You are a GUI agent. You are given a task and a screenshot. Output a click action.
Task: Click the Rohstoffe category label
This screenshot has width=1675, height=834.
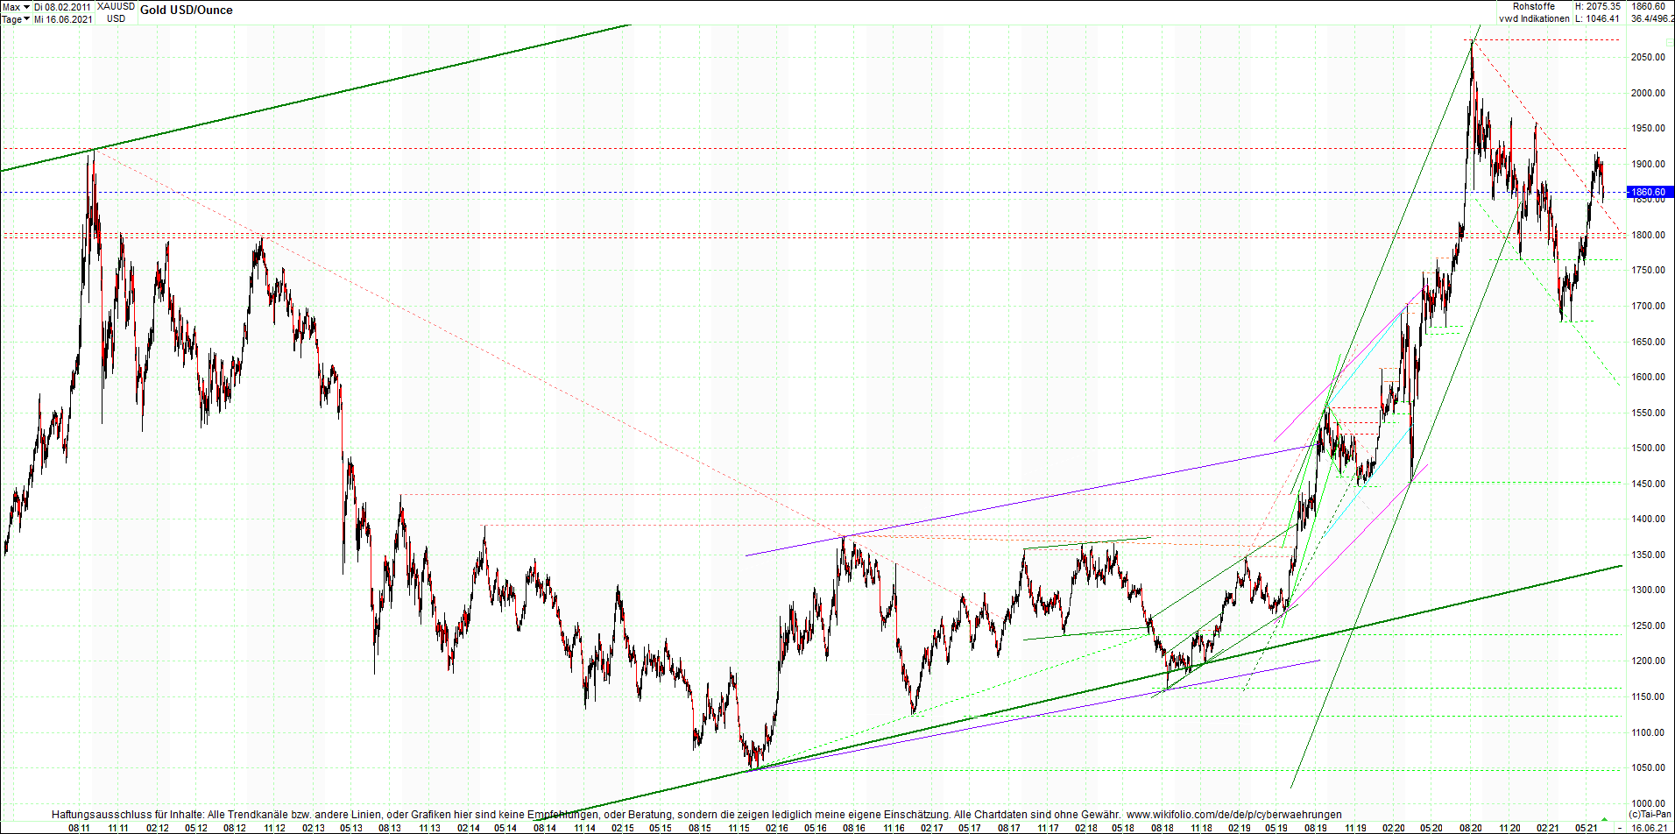point(1534,7)
